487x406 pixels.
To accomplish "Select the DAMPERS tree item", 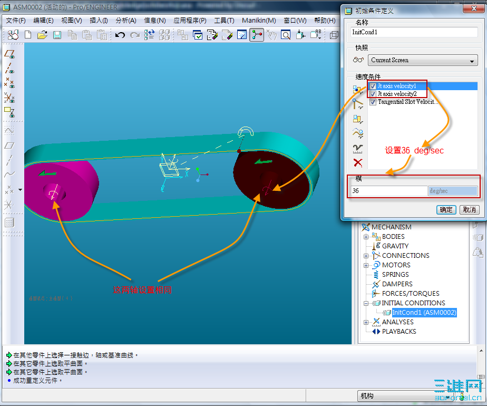I will 397,284.
